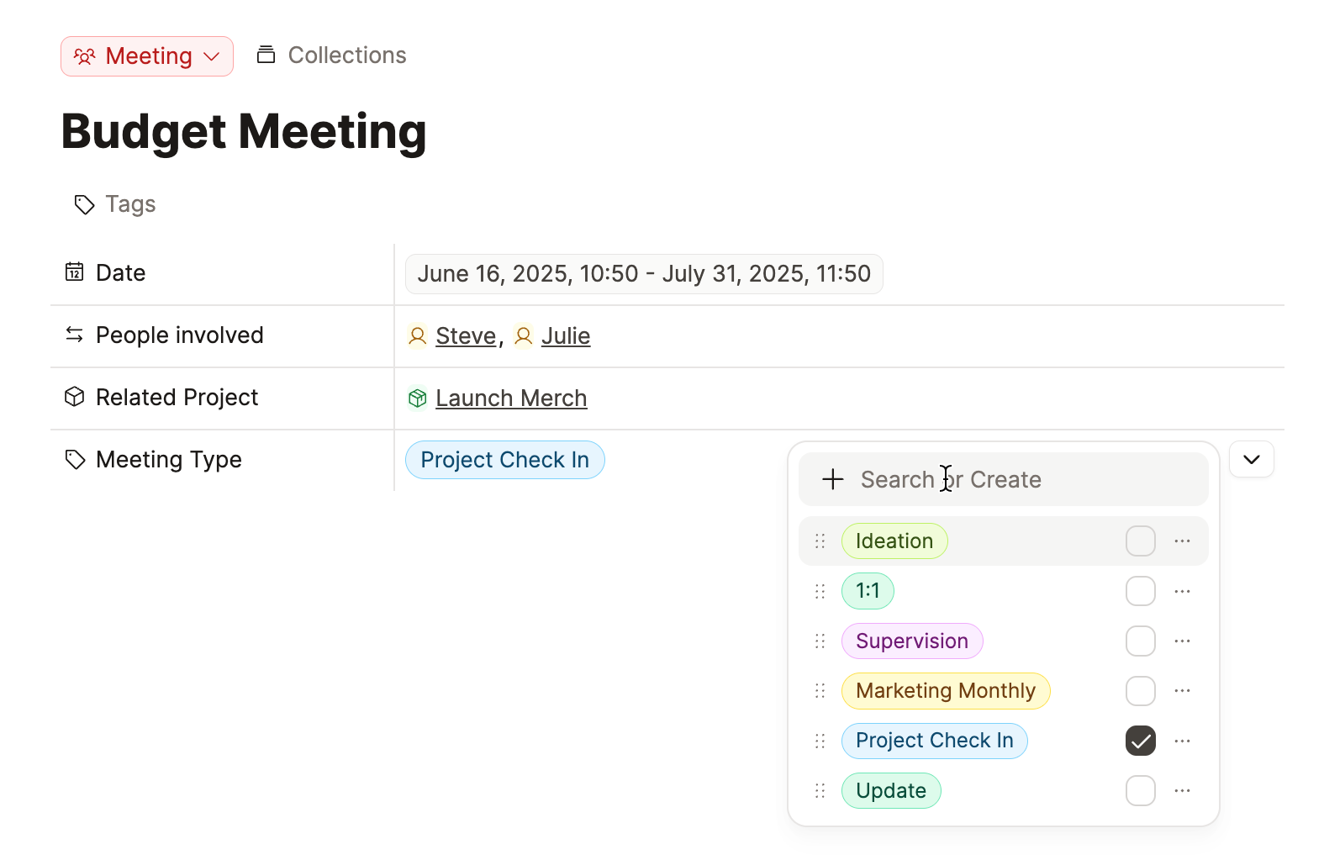Click the Collections stack icon
Image resolution: width=1324 pixels, height=860 pixels.
[266, 55]
